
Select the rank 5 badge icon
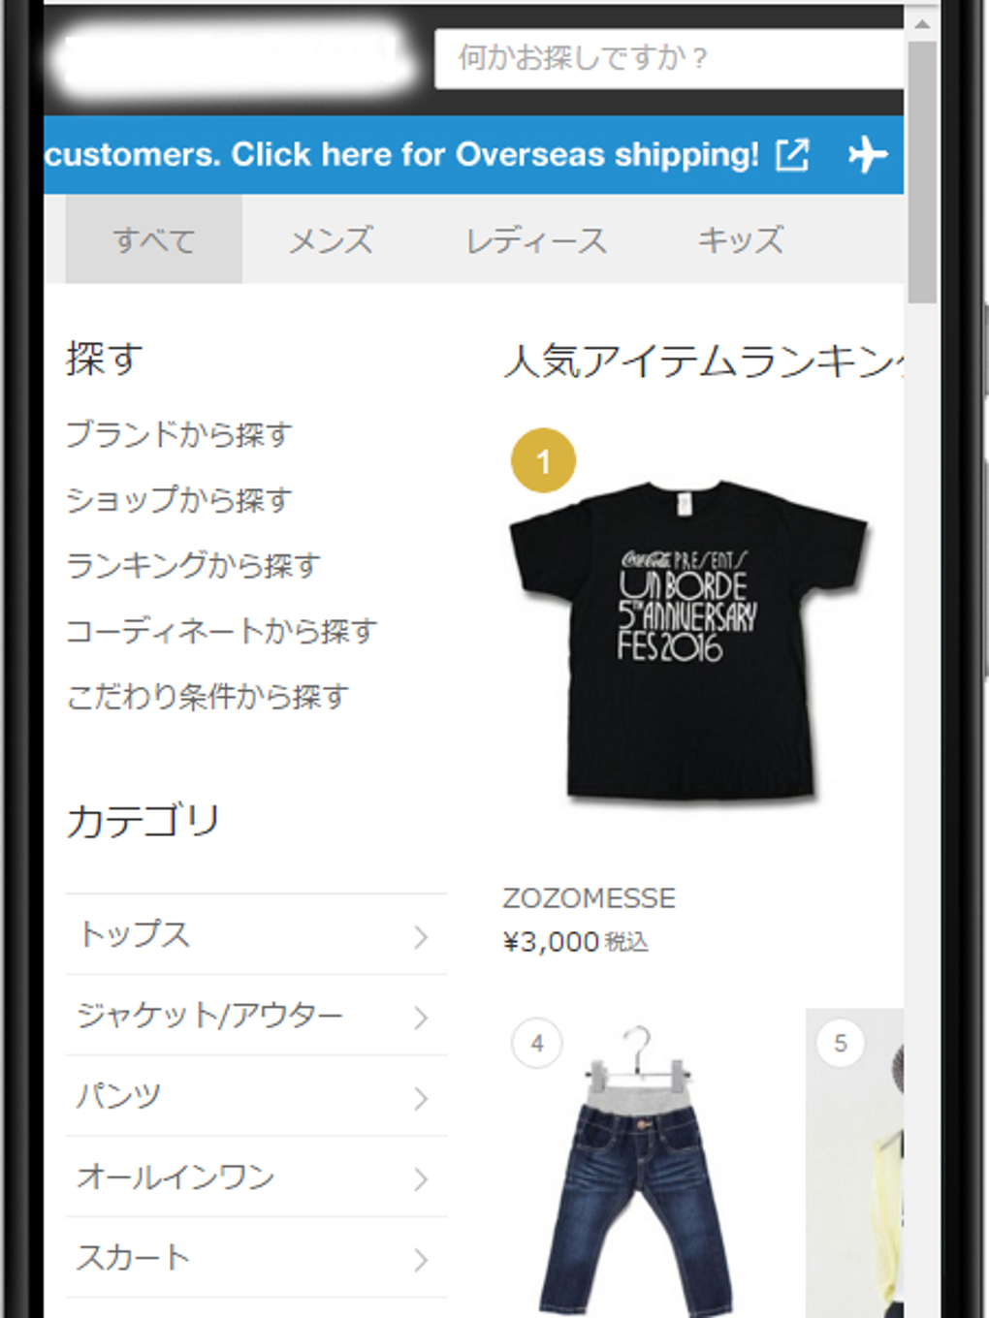tap(841, 1044)
